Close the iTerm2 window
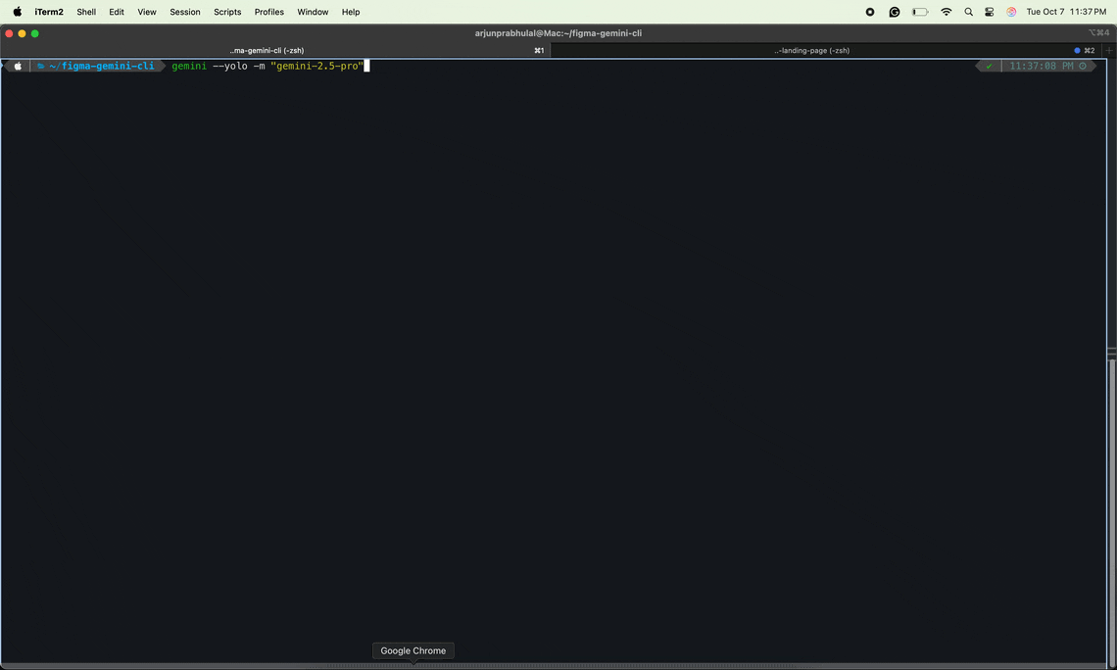This screenshot has height=670, width=1117. (9, 33)
